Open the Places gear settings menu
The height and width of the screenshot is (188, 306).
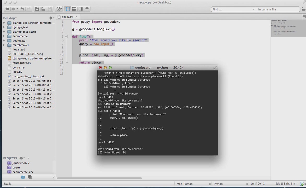[51, 18]
